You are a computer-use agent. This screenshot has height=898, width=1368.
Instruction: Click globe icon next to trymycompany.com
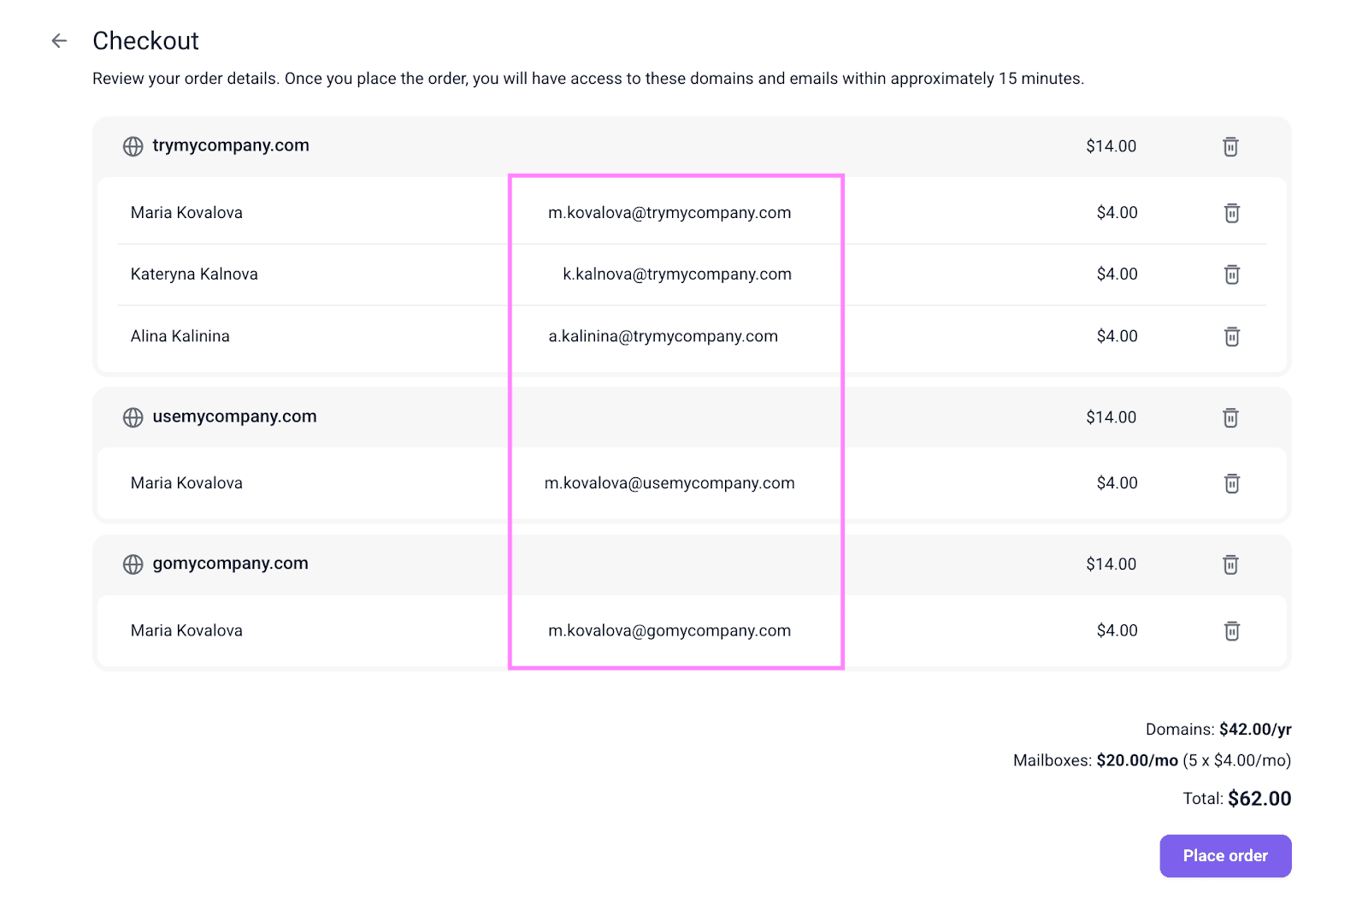(133, 146)
